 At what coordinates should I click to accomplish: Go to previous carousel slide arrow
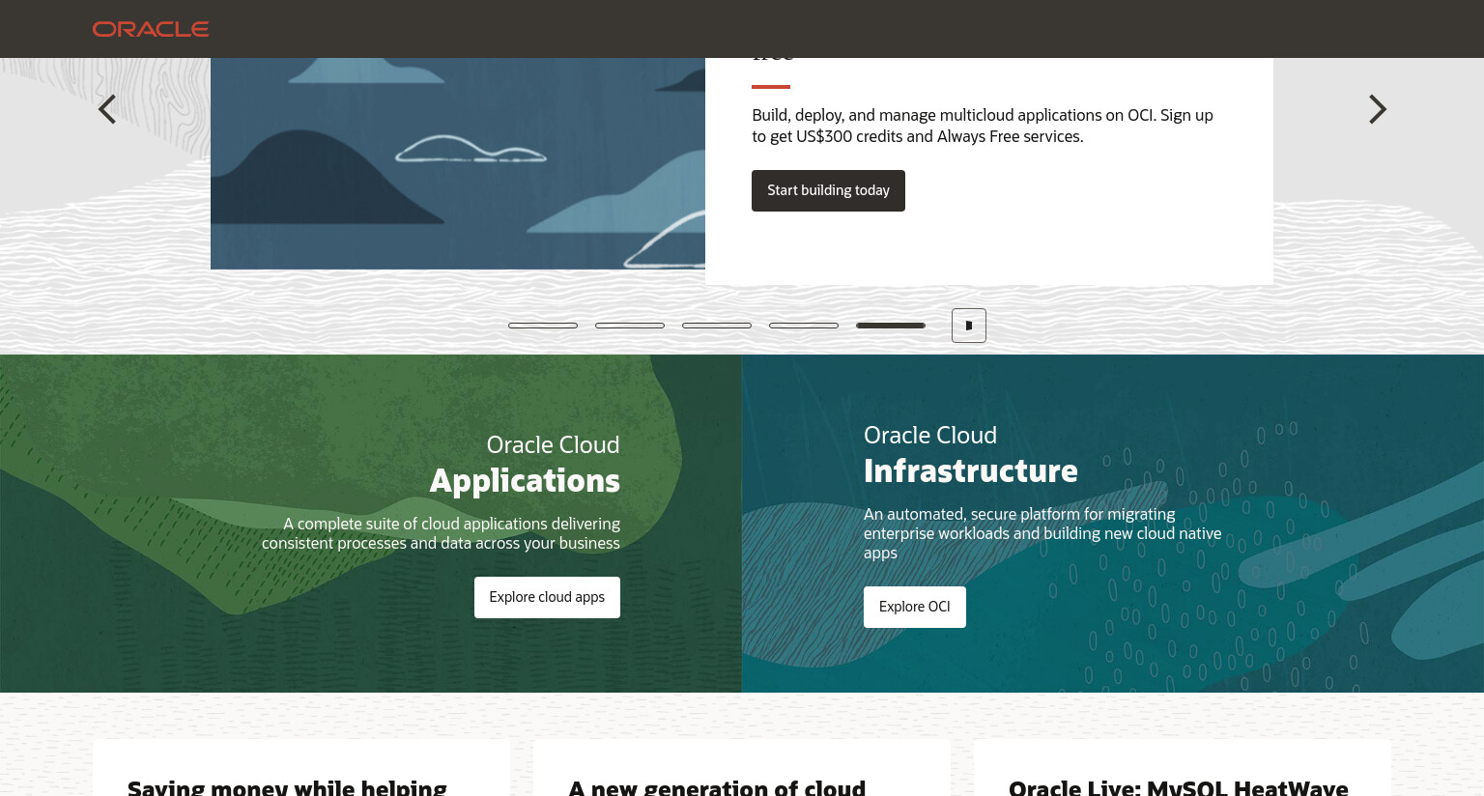click(x=107, y=109)
